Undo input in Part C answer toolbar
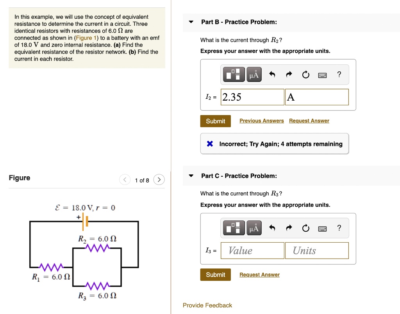This screenshot has height=314, width=400. click(x=272, y=228)
